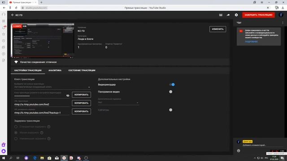Viewport: 287px width, 161px height.
Task: Open browser downloads icon
Action: pyautogui.click(x=283, y=8)
